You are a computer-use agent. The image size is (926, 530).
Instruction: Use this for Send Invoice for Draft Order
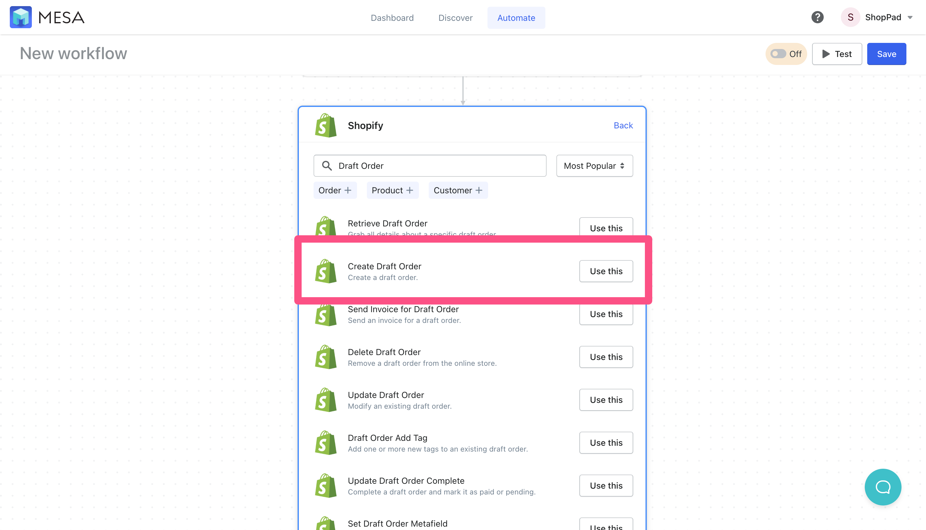606,315
